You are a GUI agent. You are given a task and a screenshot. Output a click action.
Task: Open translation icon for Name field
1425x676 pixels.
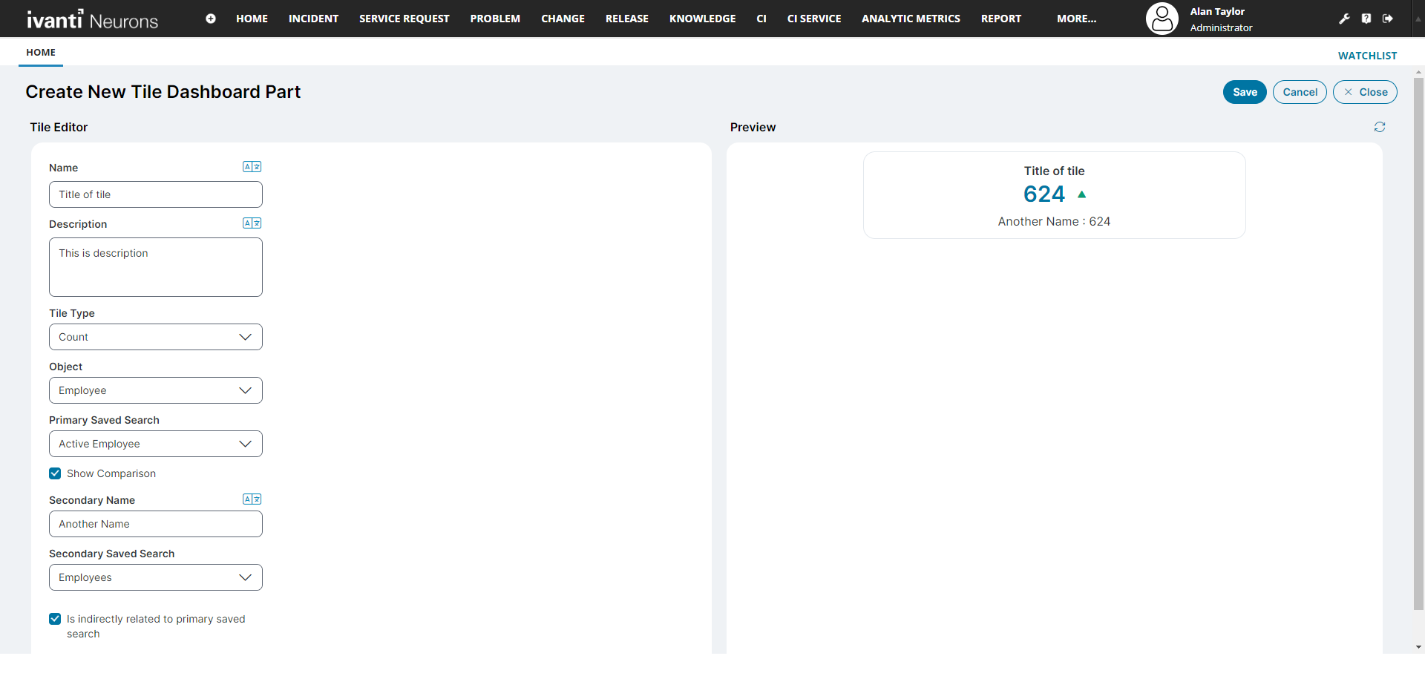pyautogui.click(x=252, y=167)
